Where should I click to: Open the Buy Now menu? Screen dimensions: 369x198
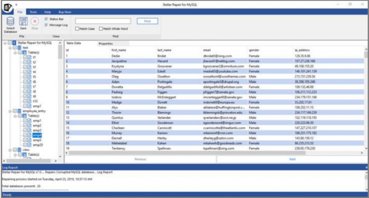pos(65,12)
